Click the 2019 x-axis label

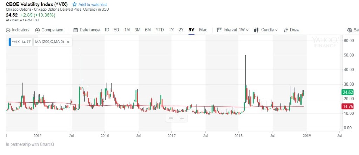pyautogui.click(x=307, y=136)
